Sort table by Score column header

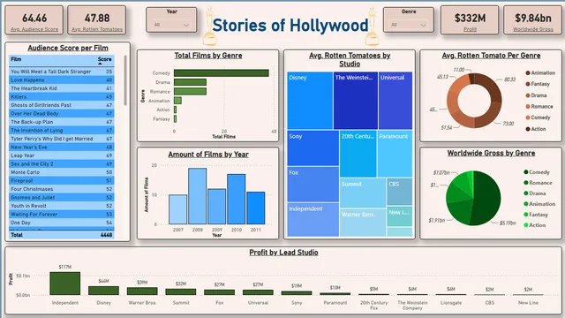coord(105,59)
